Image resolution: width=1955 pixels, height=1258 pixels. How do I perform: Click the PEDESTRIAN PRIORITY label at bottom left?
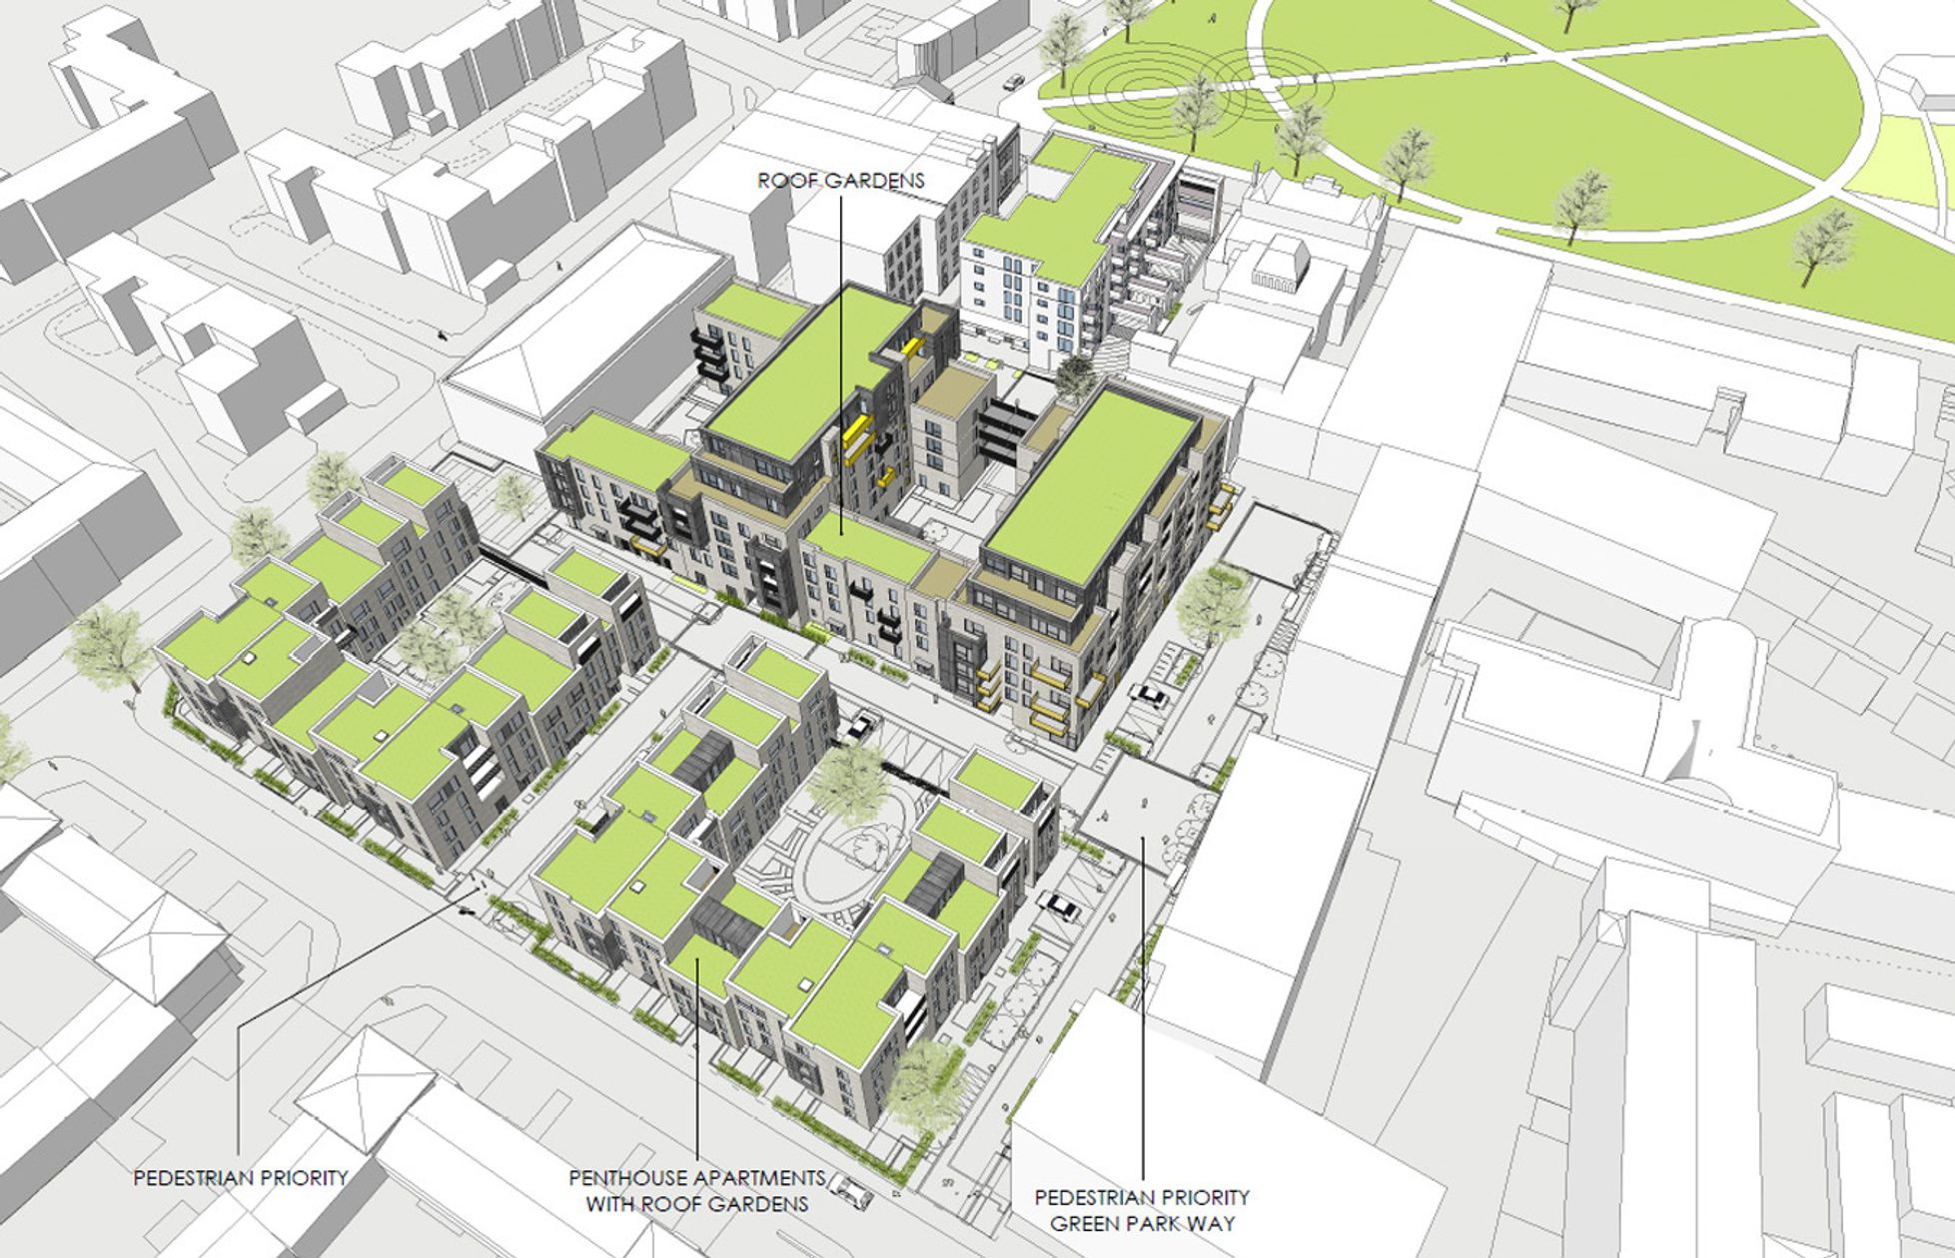[x=241, y=1178]
